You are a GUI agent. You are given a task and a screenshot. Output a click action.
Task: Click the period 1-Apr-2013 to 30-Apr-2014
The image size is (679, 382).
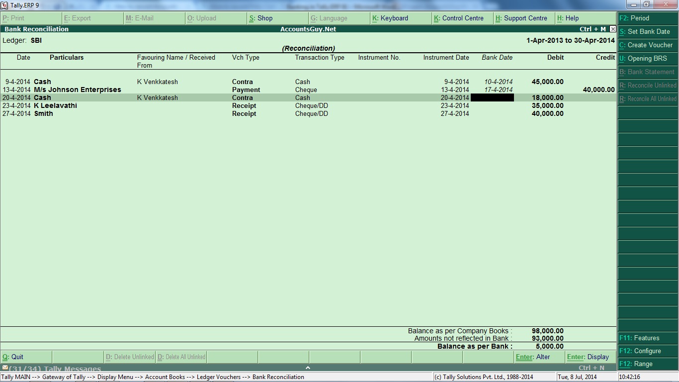coord(571,40)
